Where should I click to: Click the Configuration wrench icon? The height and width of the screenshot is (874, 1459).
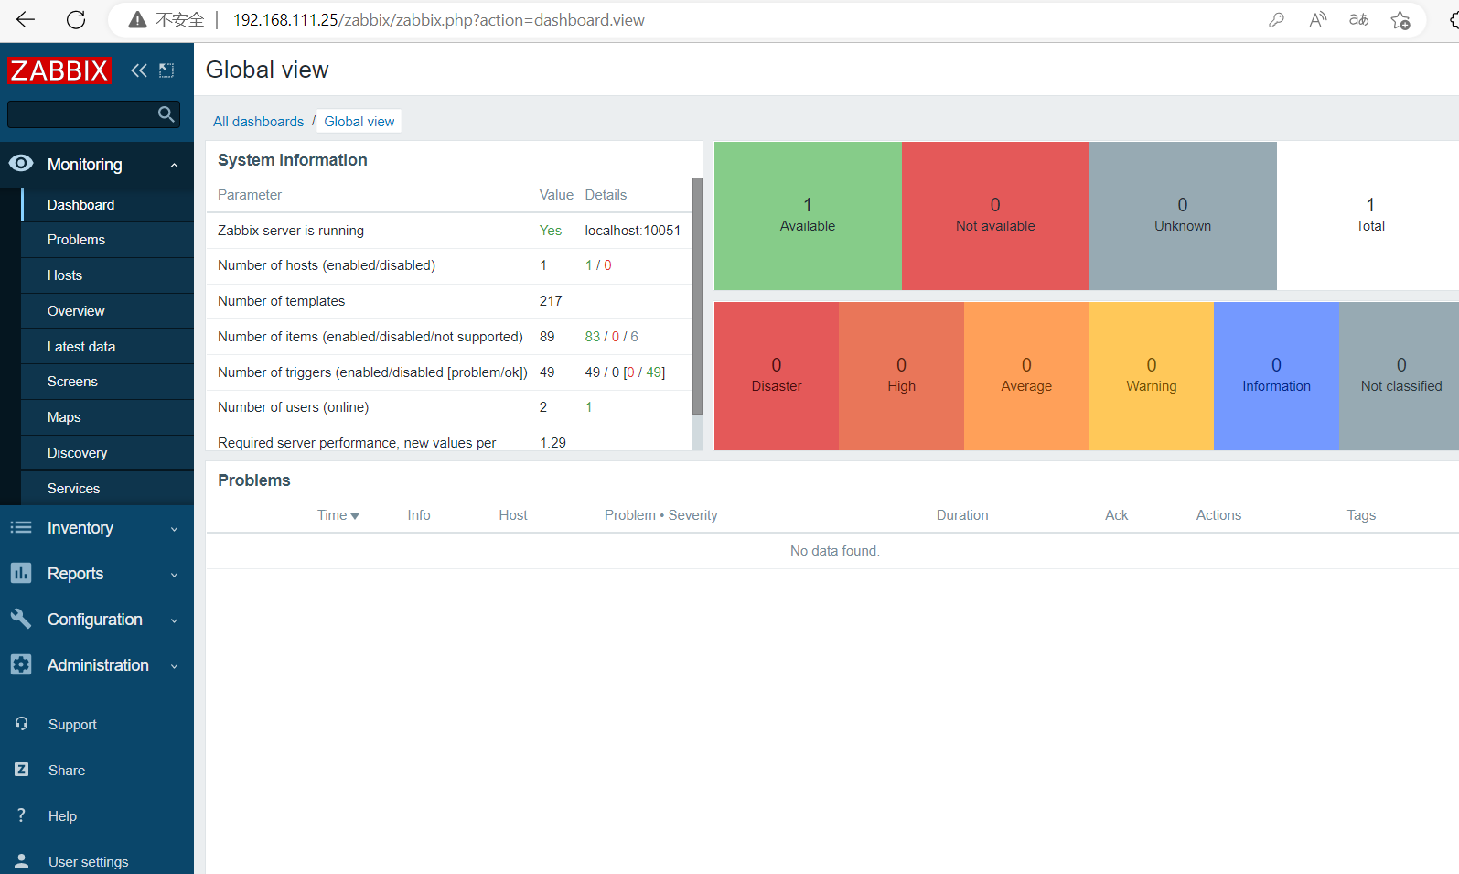[21, 619]
